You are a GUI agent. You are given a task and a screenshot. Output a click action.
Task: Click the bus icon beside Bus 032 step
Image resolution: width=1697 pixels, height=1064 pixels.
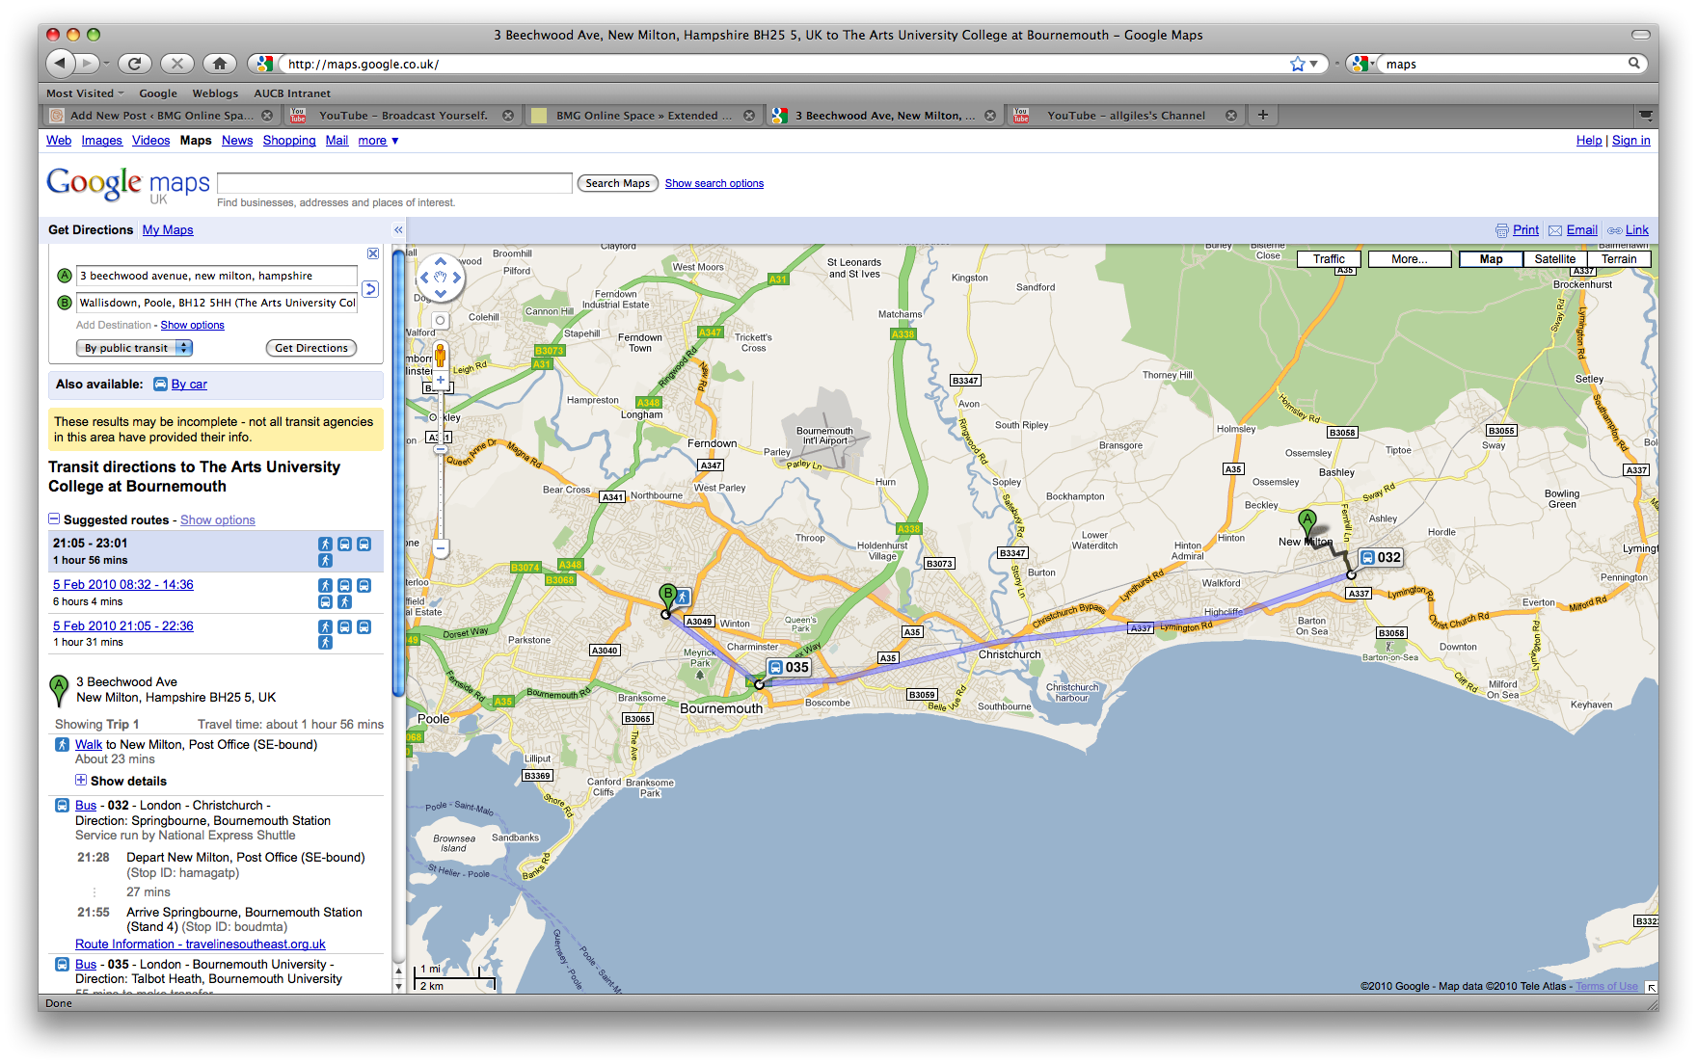(x=62, y=805)
